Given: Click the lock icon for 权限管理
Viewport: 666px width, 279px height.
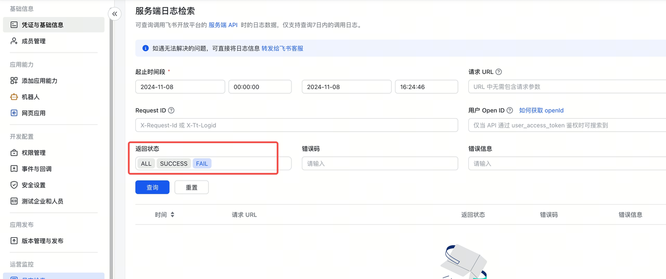Looking at the screenshot, I should coord(14,153).
